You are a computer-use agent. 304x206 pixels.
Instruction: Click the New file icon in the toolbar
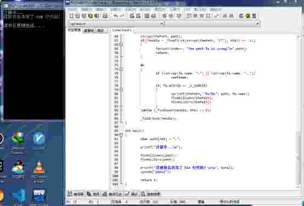[71, 16]
